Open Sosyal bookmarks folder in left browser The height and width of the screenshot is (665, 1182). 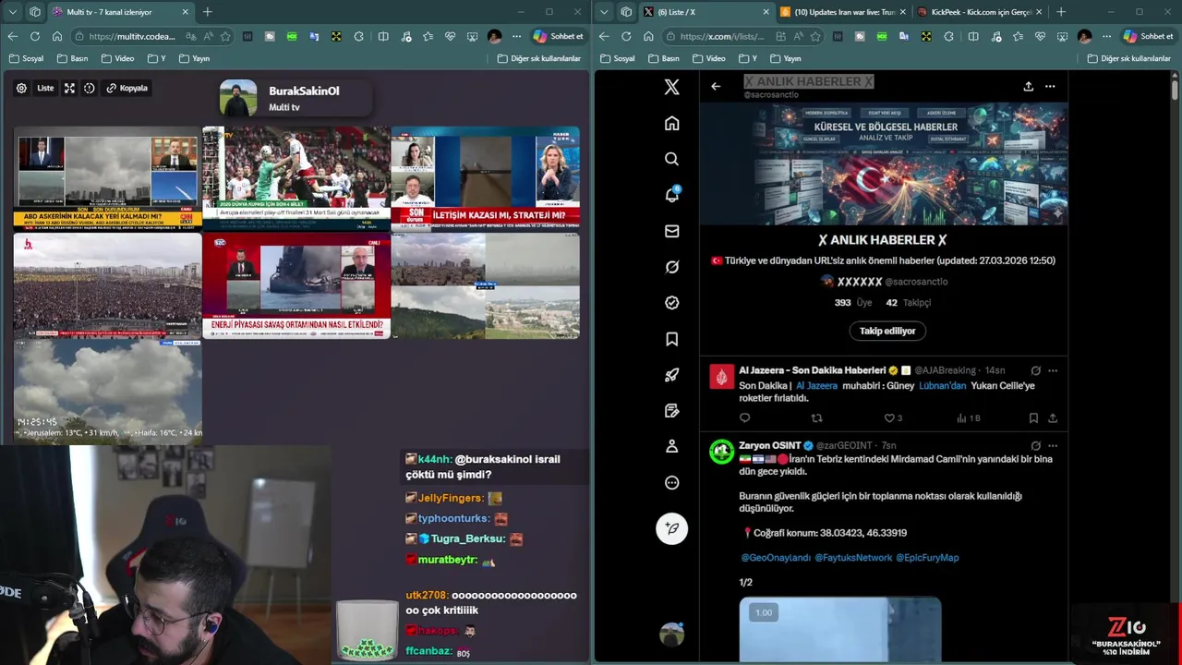point(26,58)
